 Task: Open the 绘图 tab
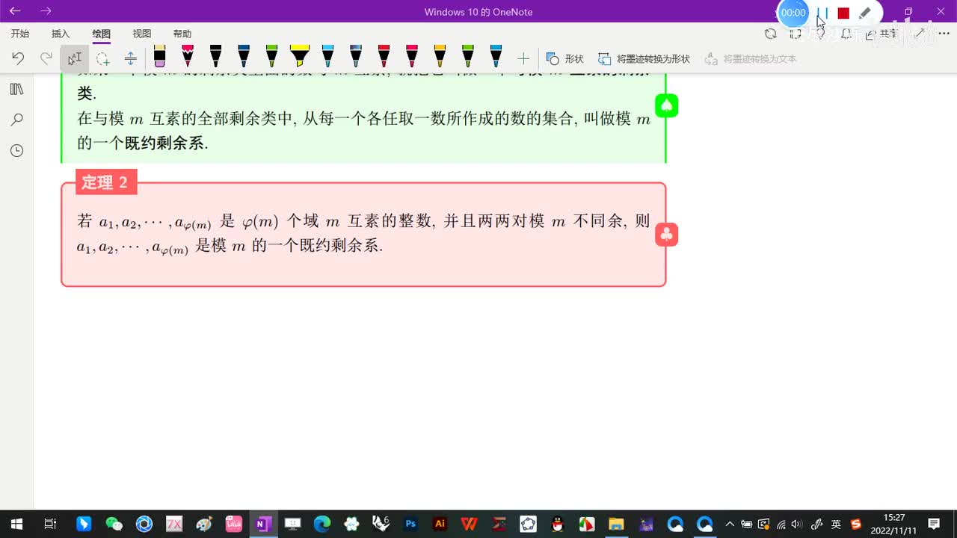click(101, 34)
